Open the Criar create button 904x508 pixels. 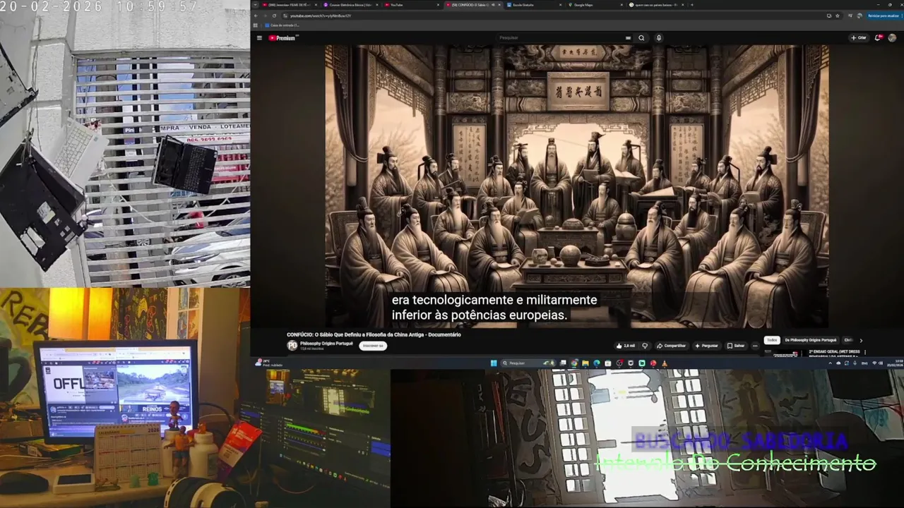859,38
